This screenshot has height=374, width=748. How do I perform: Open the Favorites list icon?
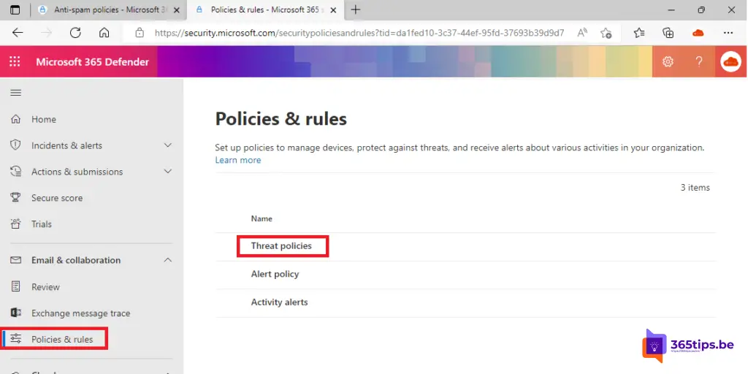point(639,32)
